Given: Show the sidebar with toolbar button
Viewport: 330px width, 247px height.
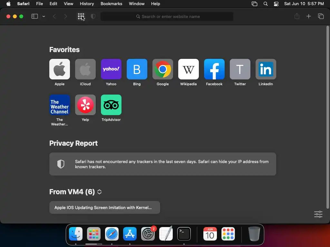Looking at the screenshot, I should point(34,16).
